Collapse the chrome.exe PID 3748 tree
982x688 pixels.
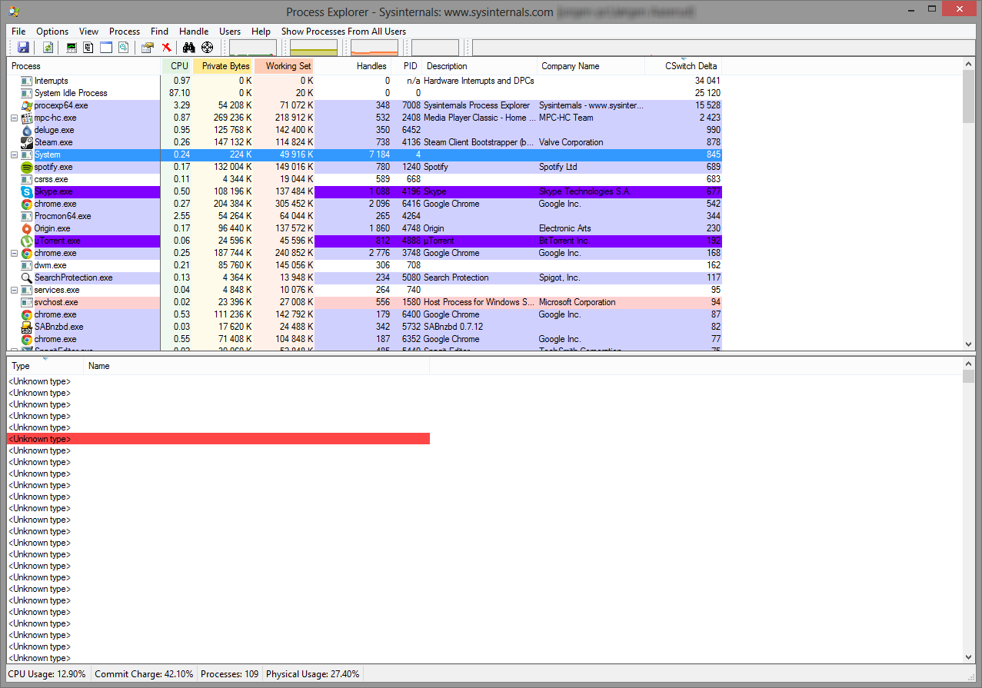(14, 253)
